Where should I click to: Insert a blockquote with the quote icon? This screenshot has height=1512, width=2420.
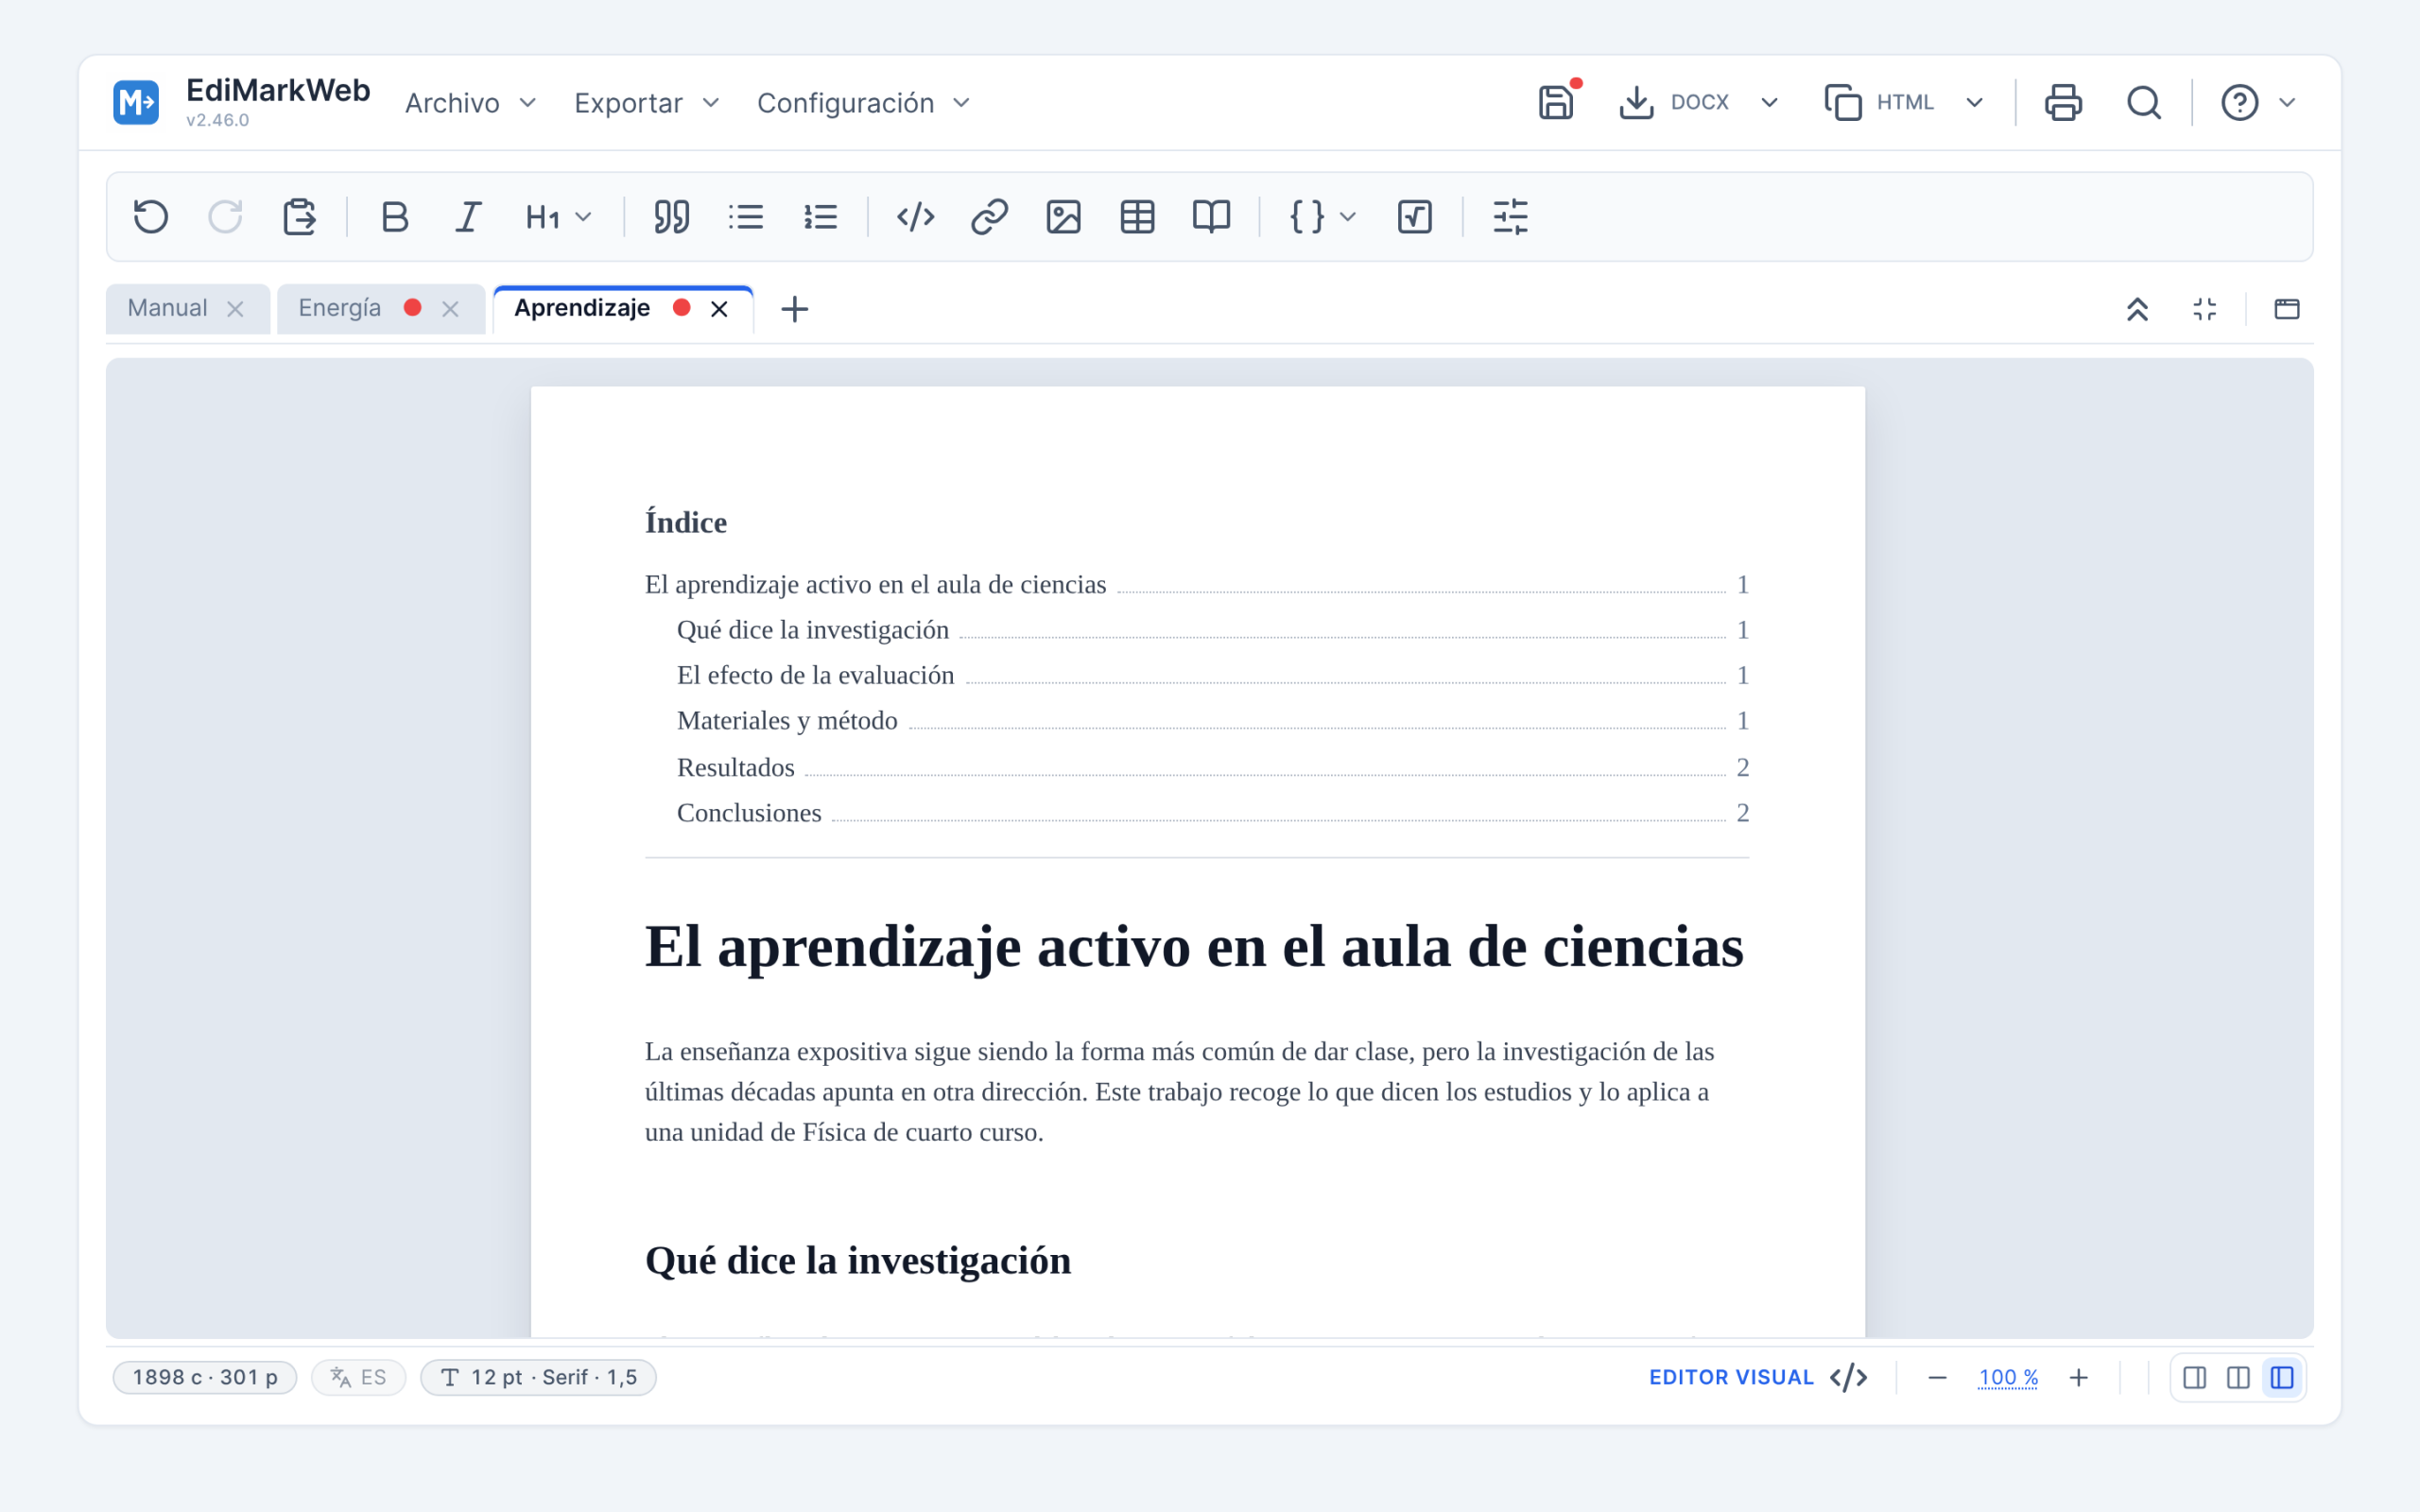coord(671,216)
